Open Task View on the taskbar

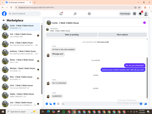click(43, 112)
